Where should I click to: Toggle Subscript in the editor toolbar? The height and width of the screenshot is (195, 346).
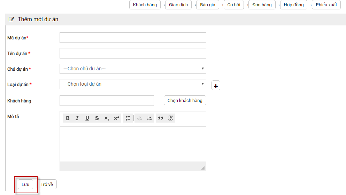(x=107, y=118)
